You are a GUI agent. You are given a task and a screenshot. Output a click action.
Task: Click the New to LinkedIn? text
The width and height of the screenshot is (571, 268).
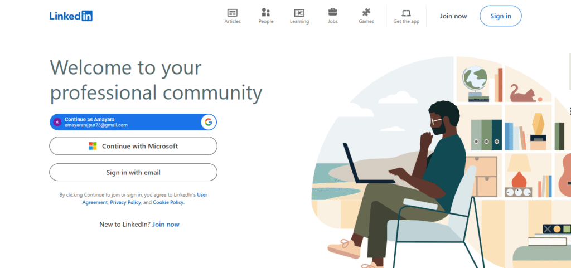[125, 225]
